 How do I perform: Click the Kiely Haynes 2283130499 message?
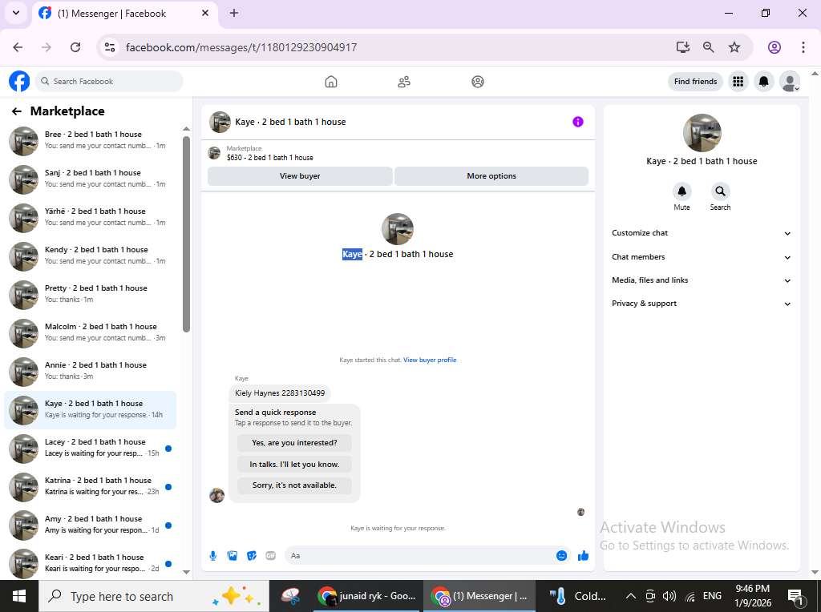(x=280, y=393)
